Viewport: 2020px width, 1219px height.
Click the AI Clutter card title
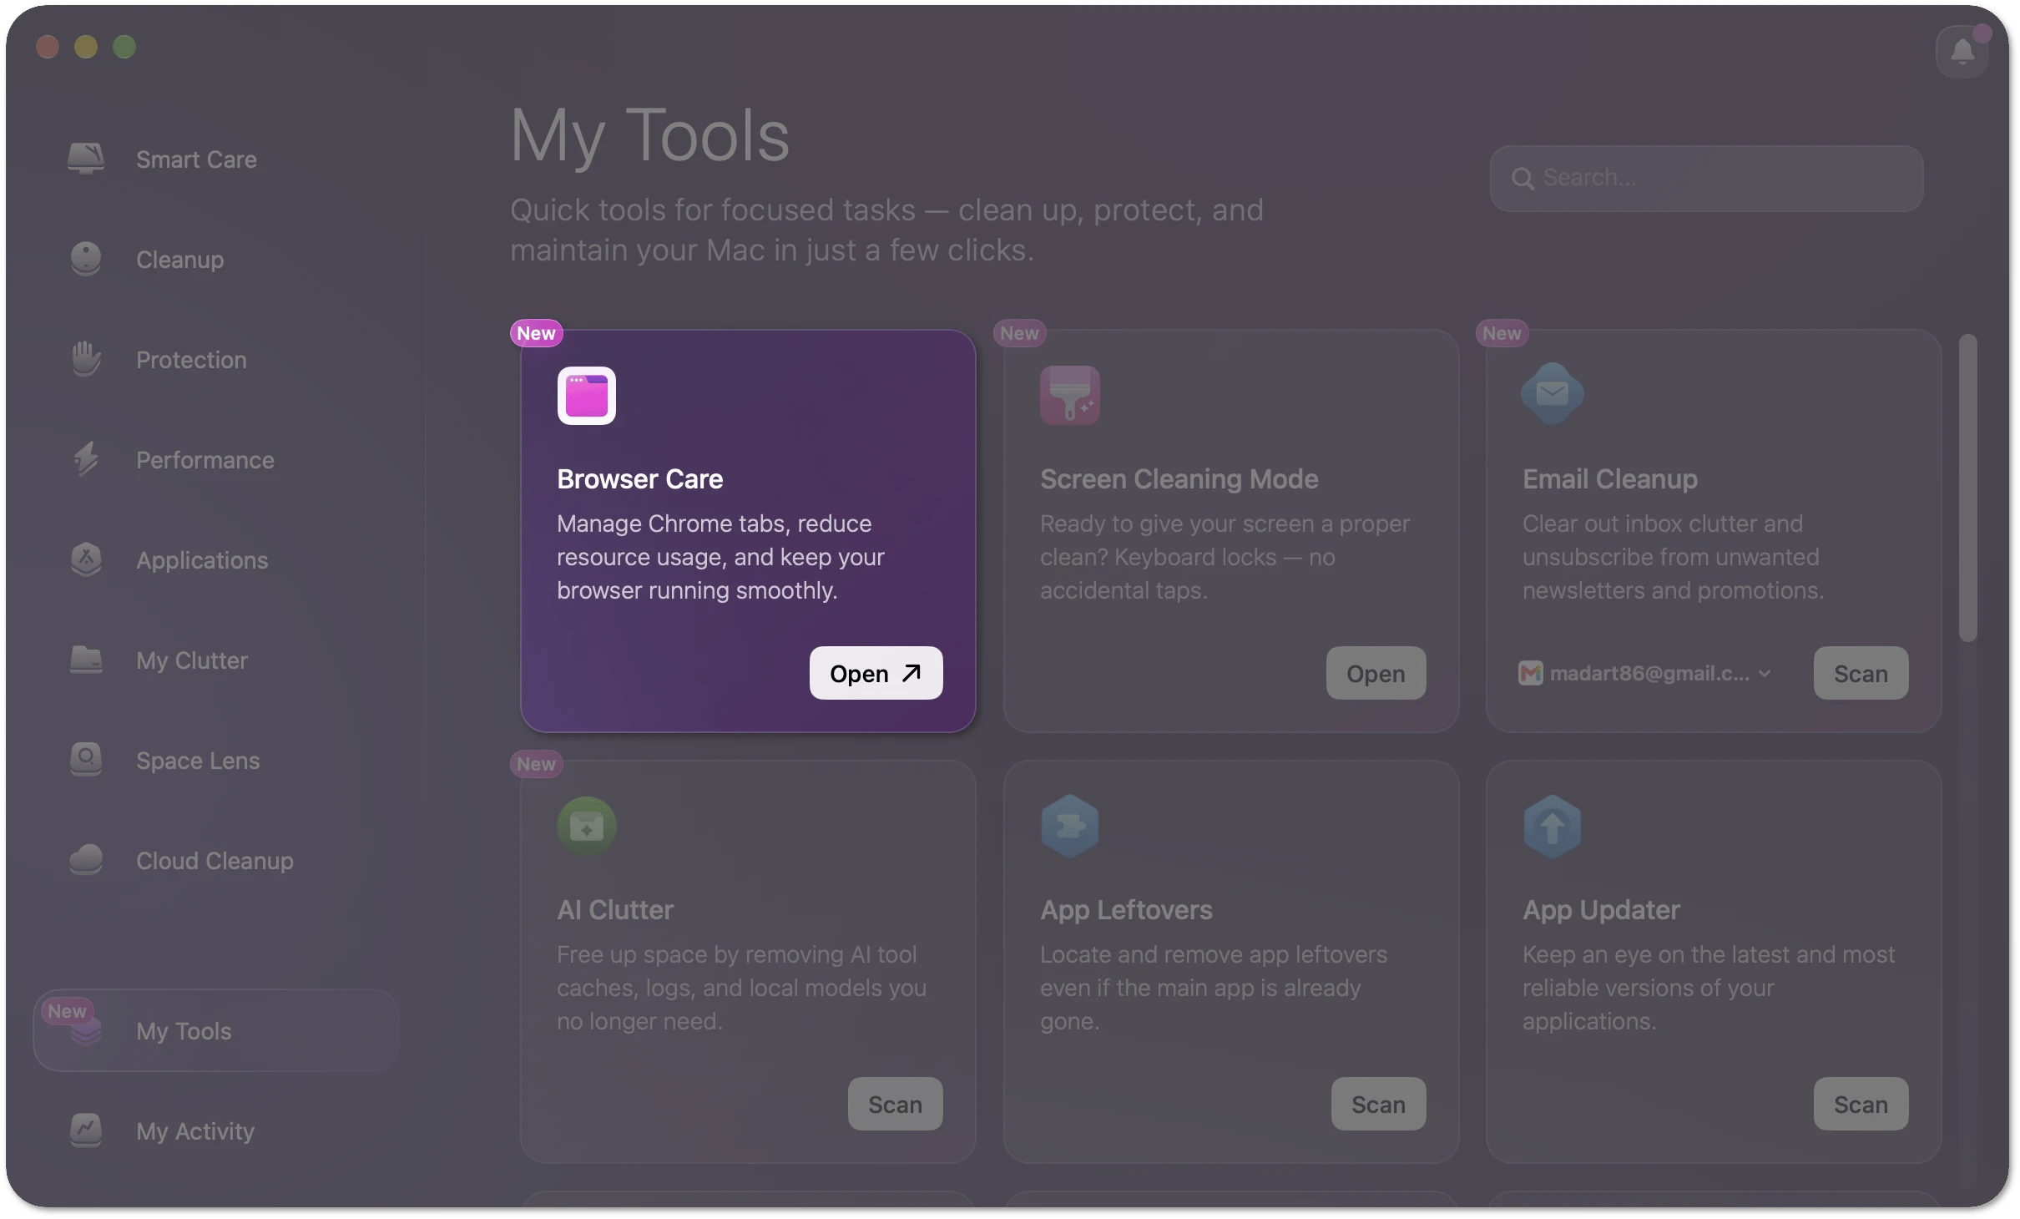click(614, 910)
